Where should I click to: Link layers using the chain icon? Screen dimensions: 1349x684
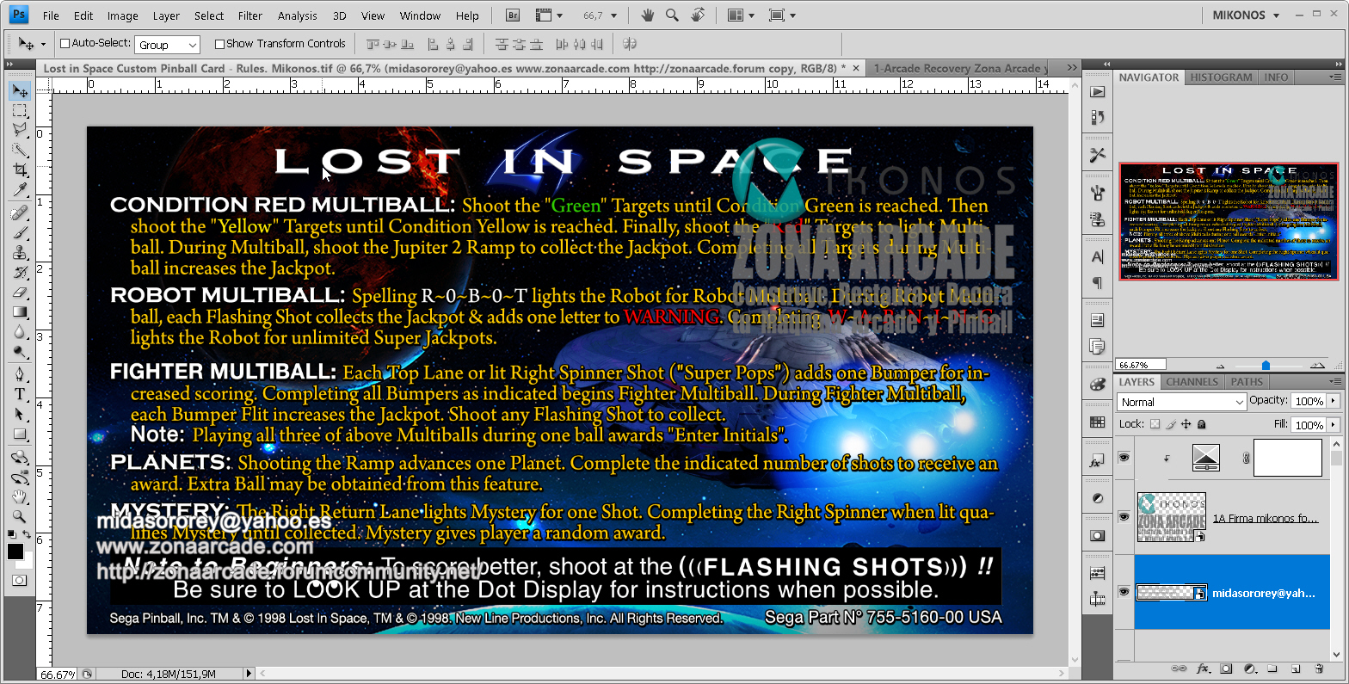point(1180,669)
